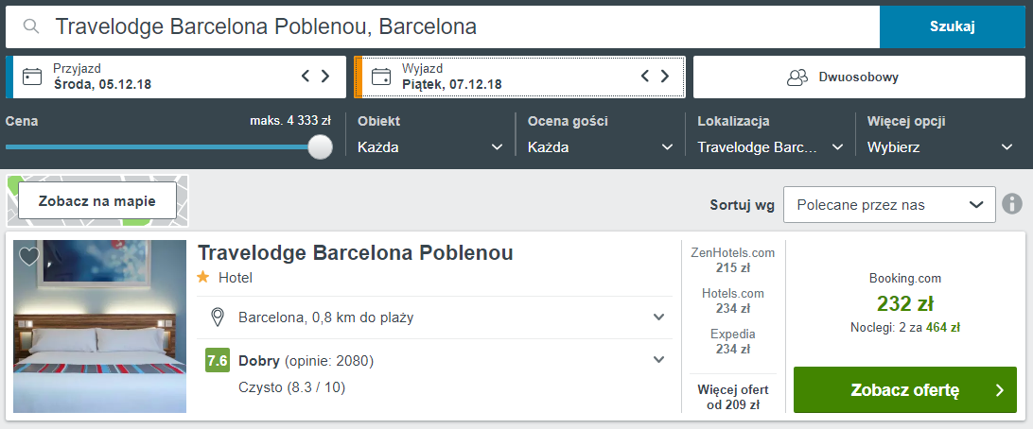Open the check-out calendar icon
Viewport: 1033px width, 429px height.
[382, 77]
